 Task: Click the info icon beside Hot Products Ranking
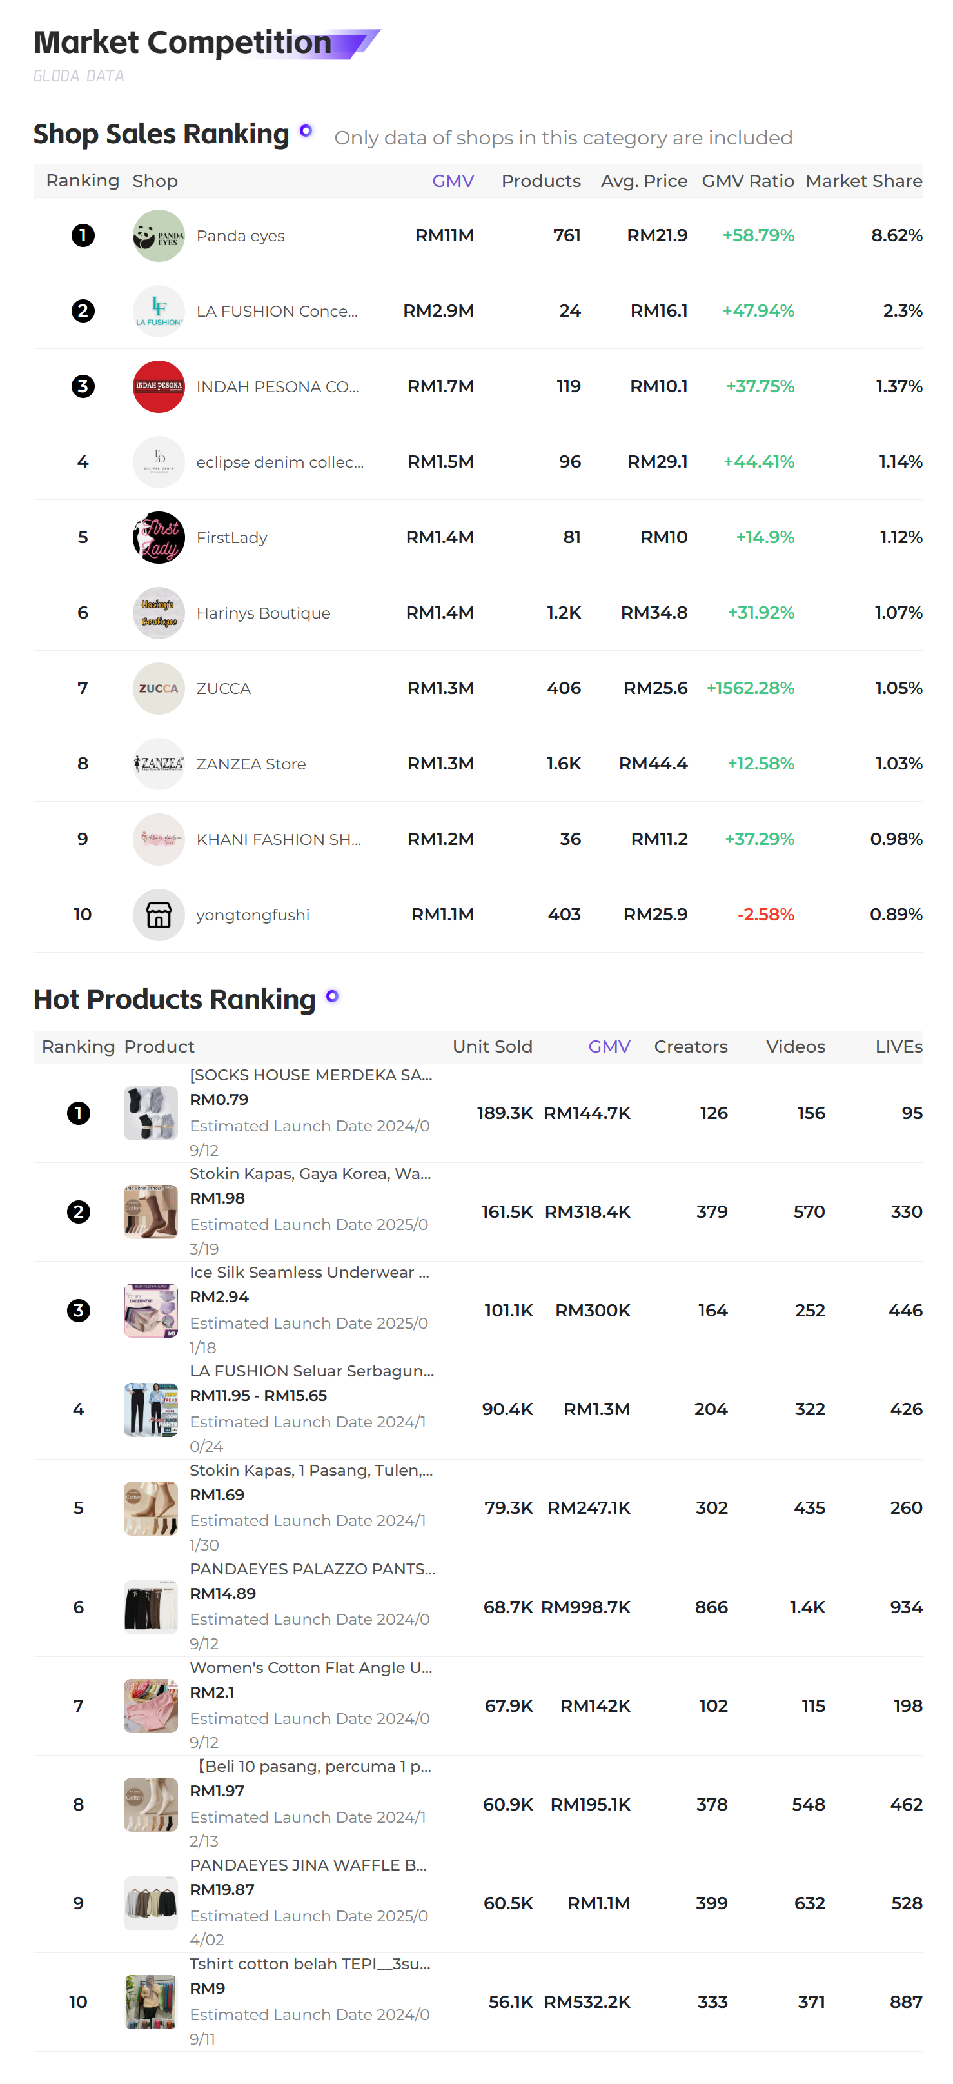[x=333, y=996]
